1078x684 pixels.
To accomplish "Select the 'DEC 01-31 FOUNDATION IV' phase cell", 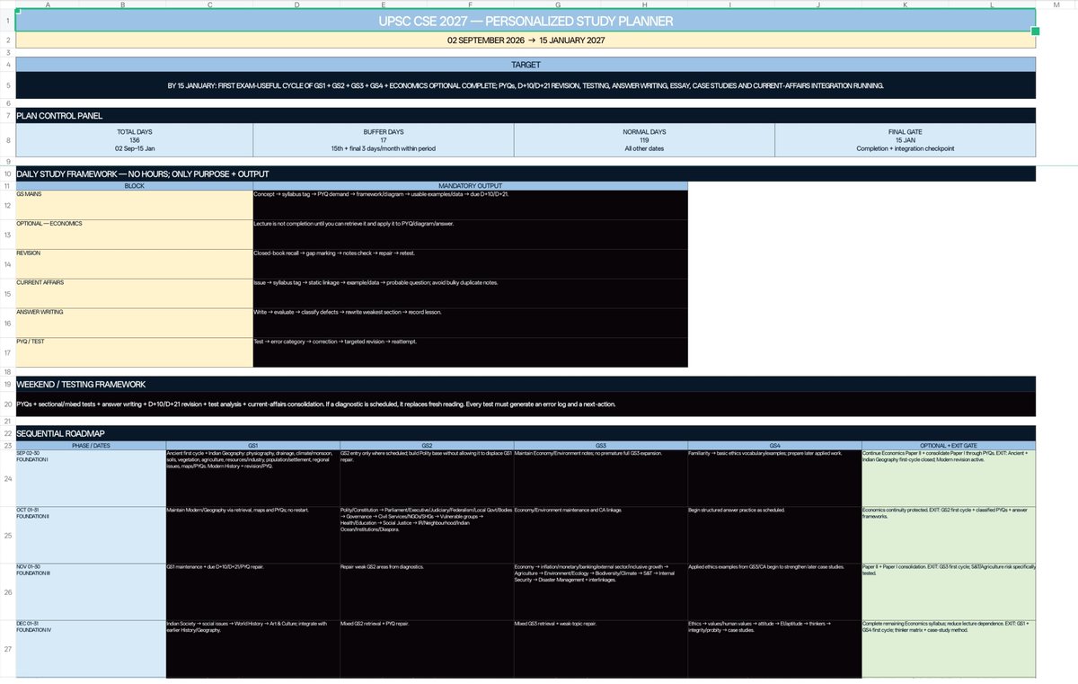I will [91, 648].
